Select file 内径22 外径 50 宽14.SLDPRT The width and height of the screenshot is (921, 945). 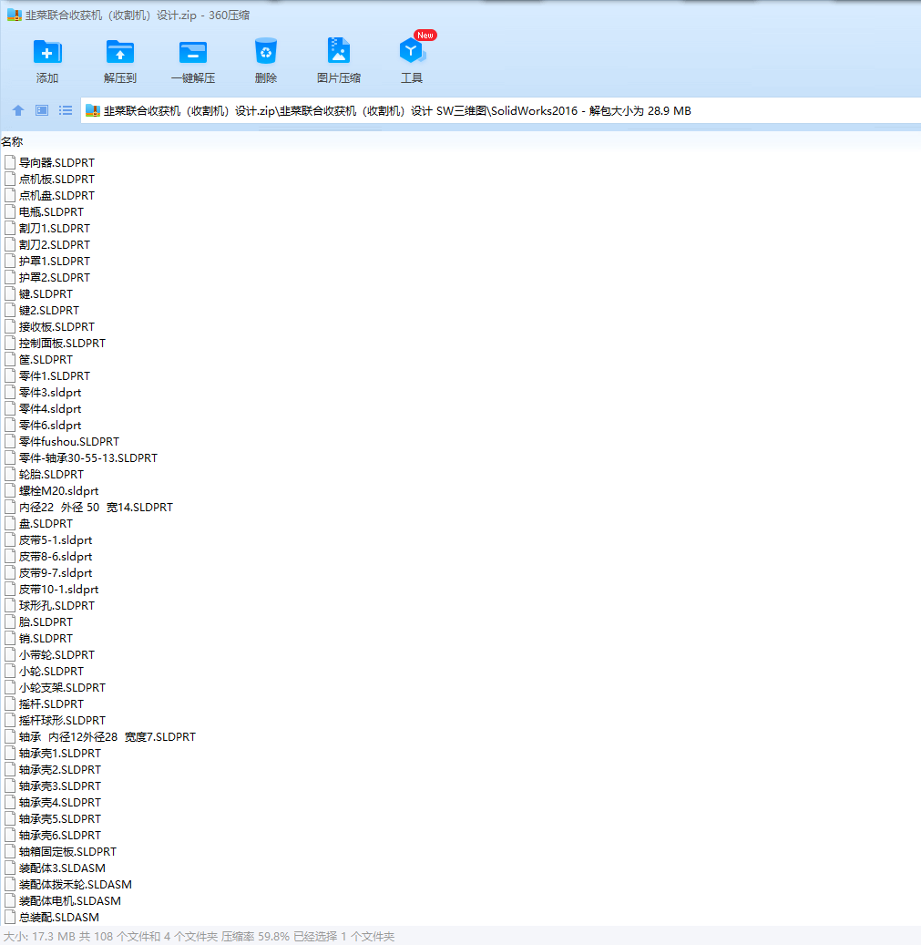(96, 507)
